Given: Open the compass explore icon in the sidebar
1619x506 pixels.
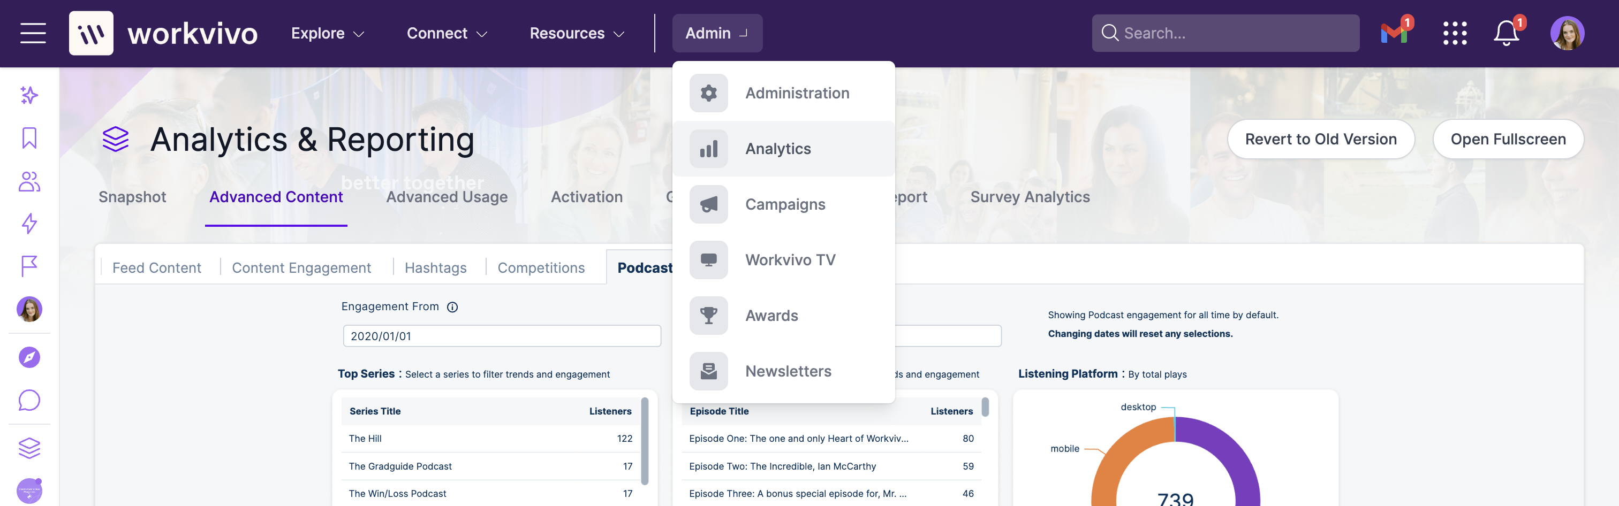Looking at the screenshot, I should 28,357.
